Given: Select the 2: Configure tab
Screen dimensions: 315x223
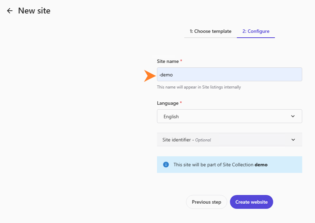Looking at the screenshot, I should 256,31.
